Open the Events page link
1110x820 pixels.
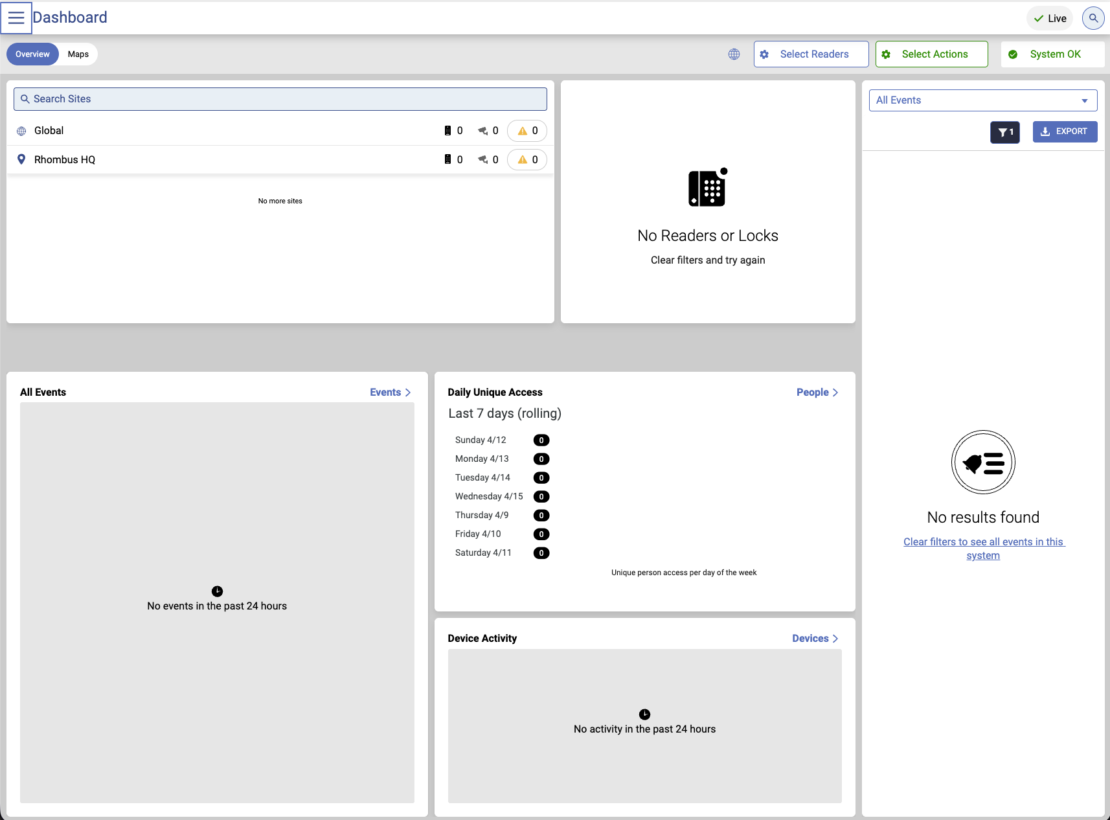tap(390, 393)
